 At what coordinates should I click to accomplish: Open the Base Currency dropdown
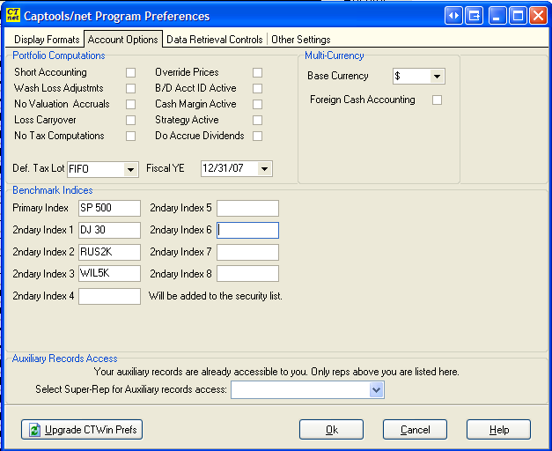437,77
